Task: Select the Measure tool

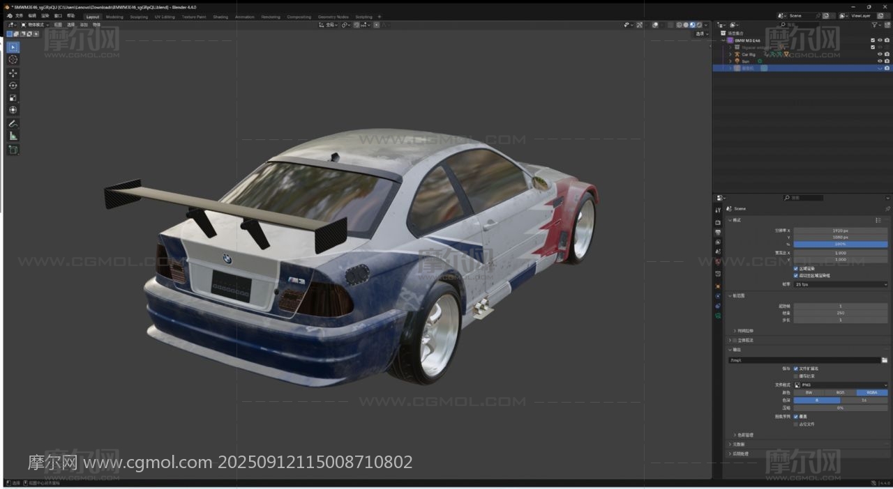Action: 13,136
